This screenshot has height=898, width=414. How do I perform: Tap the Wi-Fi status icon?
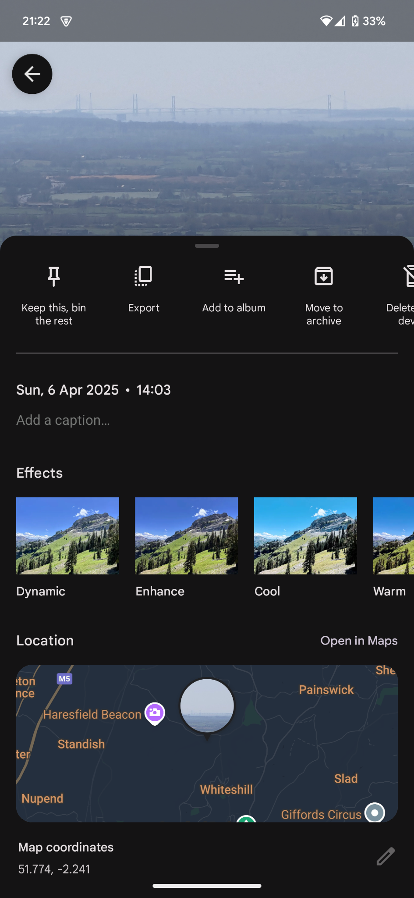point(326,21)
